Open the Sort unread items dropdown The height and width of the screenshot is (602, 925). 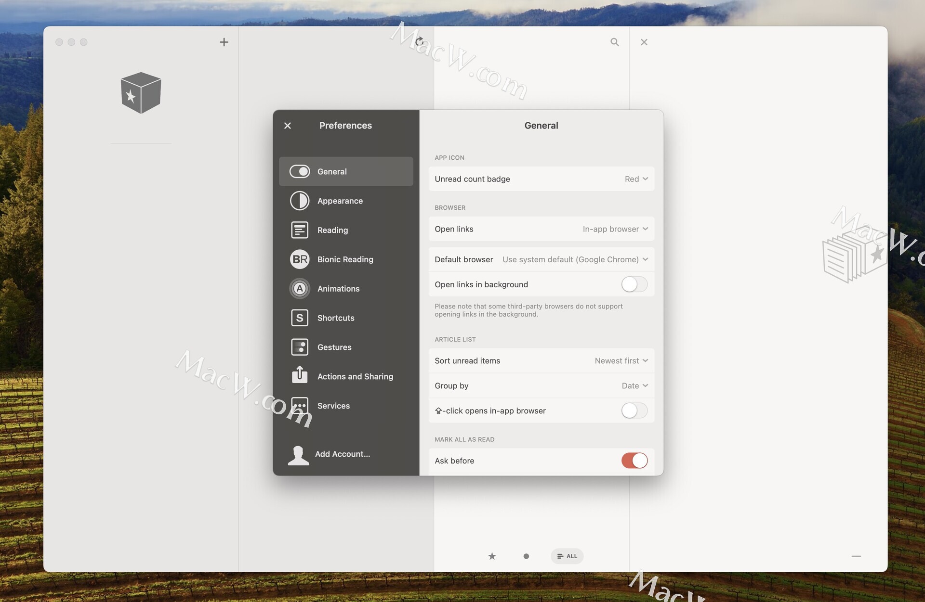[621, 361]
